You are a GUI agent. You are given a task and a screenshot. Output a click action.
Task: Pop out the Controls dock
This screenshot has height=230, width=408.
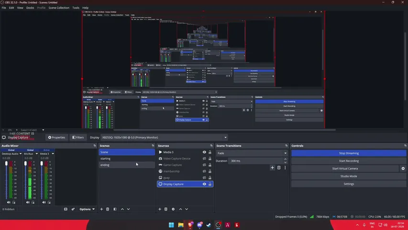pos(405,146)
